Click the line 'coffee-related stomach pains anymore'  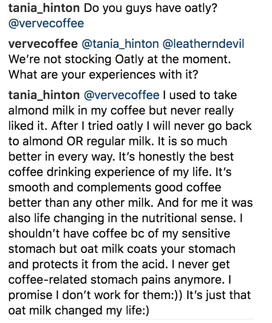(116, 280)
